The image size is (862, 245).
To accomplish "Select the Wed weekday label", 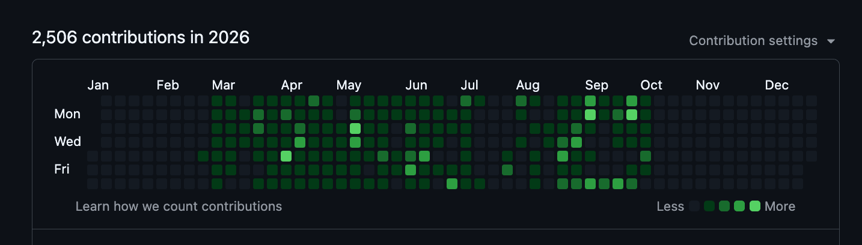I will point(67,142).
